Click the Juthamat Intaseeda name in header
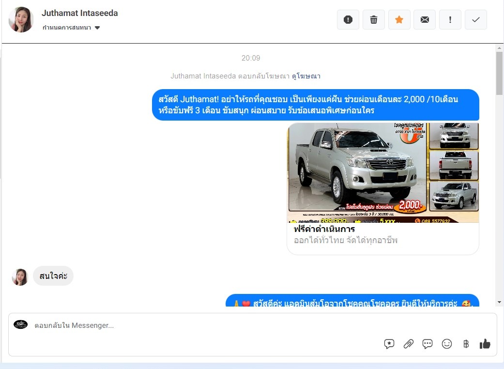The image size is (504, 369). [x=80, y=13]
